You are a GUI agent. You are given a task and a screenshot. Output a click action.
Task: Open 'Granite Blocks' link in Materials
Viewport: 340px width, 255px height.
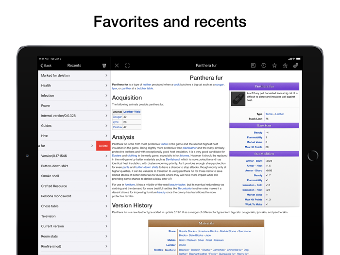click(187, 231)
